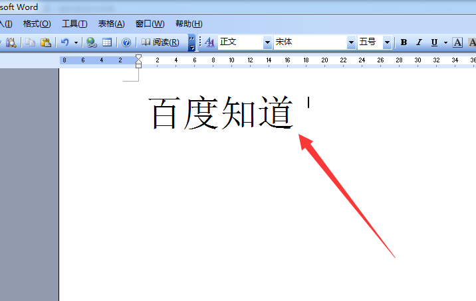Expand the 五号 font size dropdown arrow
This screenshot has width=476, height=301.
[387, 42]
